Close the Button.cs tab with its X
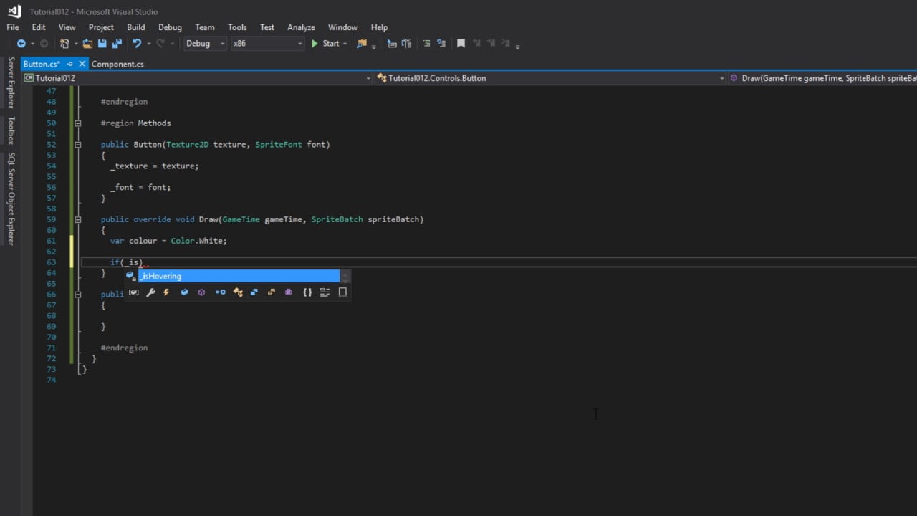This screenshot has width=917, height=516. [80, 64]
